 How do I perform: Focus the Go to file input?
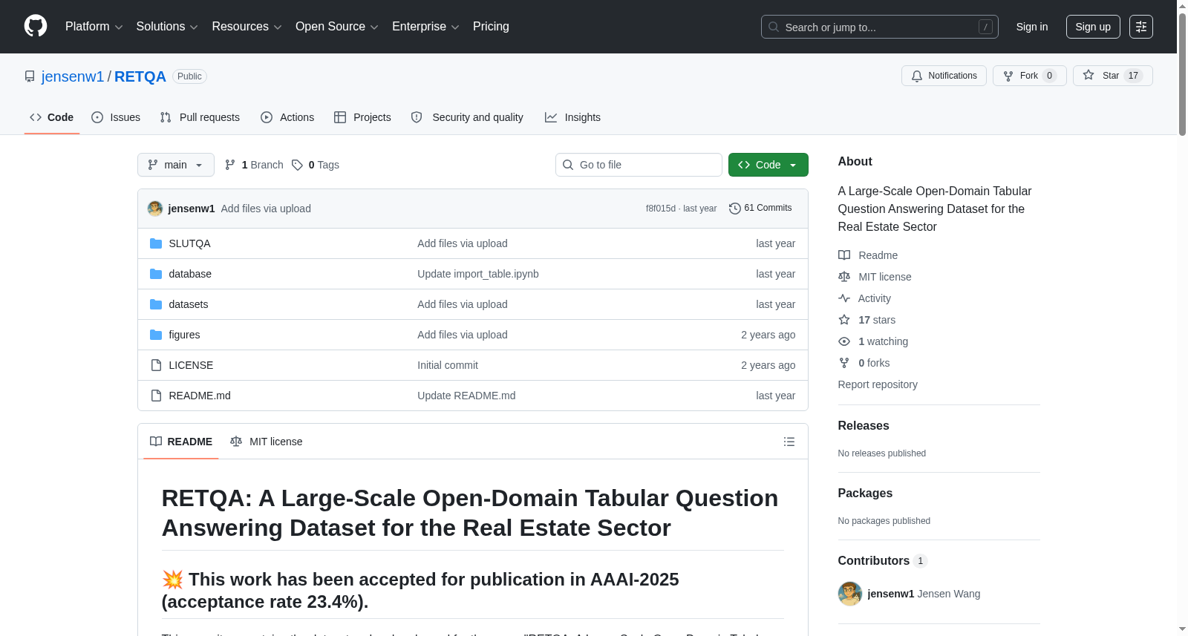tap(639, 165)
